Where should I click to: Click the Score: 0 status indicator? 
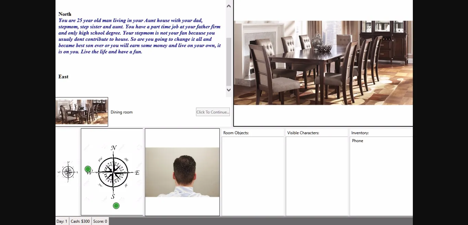100,221
